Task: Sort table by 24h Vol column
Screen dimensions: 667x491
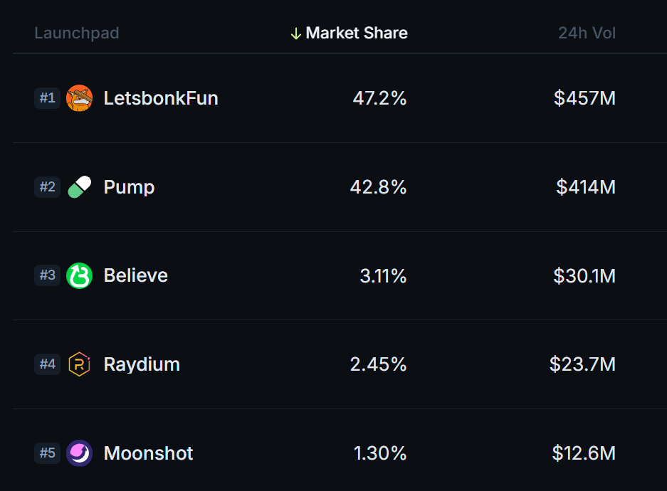Action: tap(587, 33)
